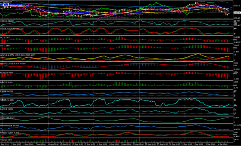
Task: Click the Volumes 5424 indicator label
Action: 6,140
